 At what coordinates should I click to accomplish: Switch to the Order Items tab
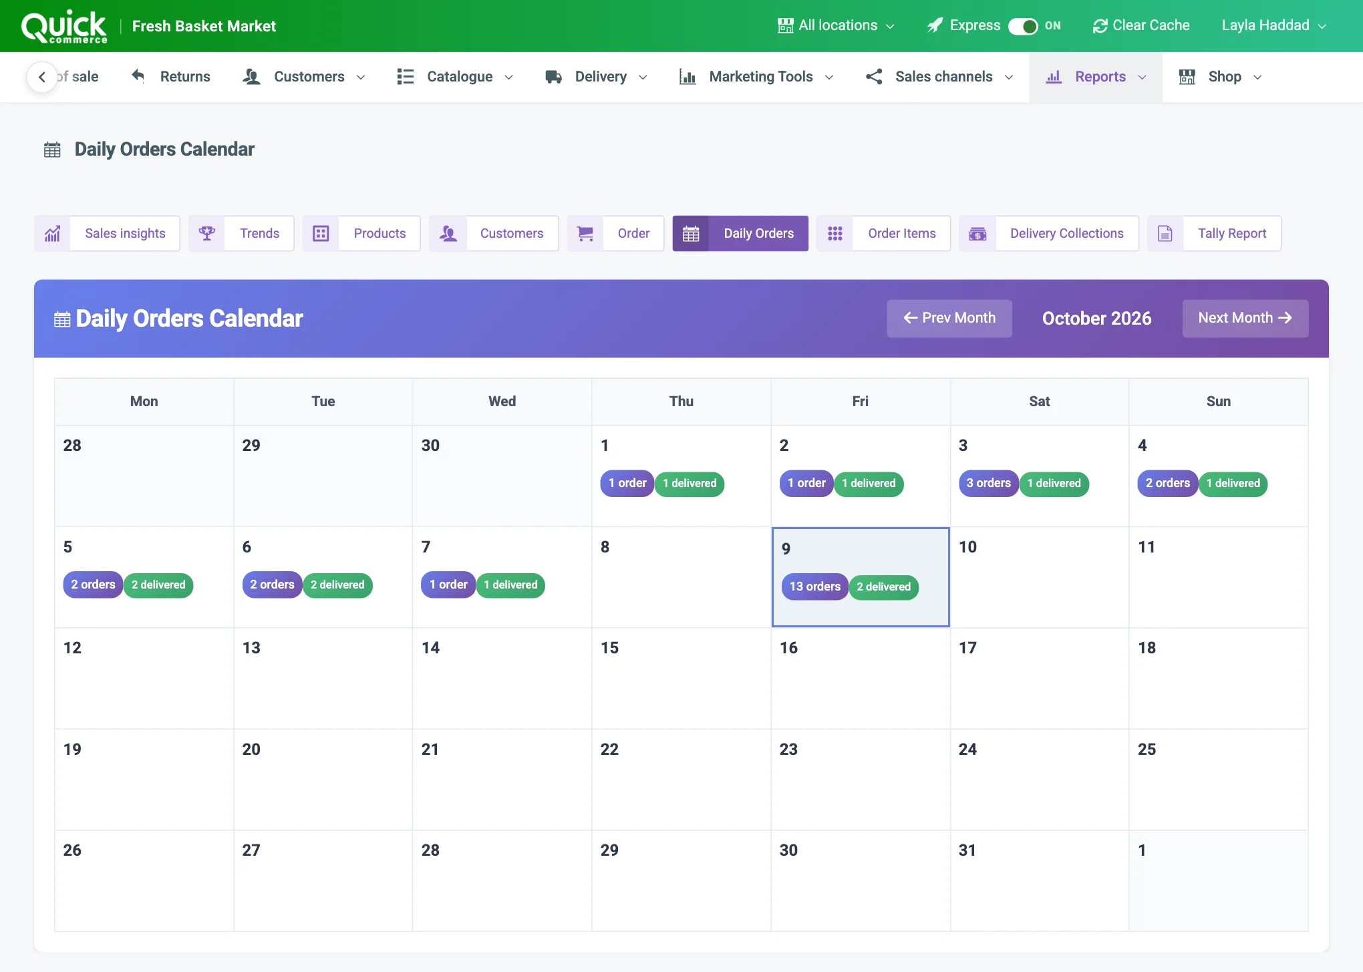[x=884, y=233]
